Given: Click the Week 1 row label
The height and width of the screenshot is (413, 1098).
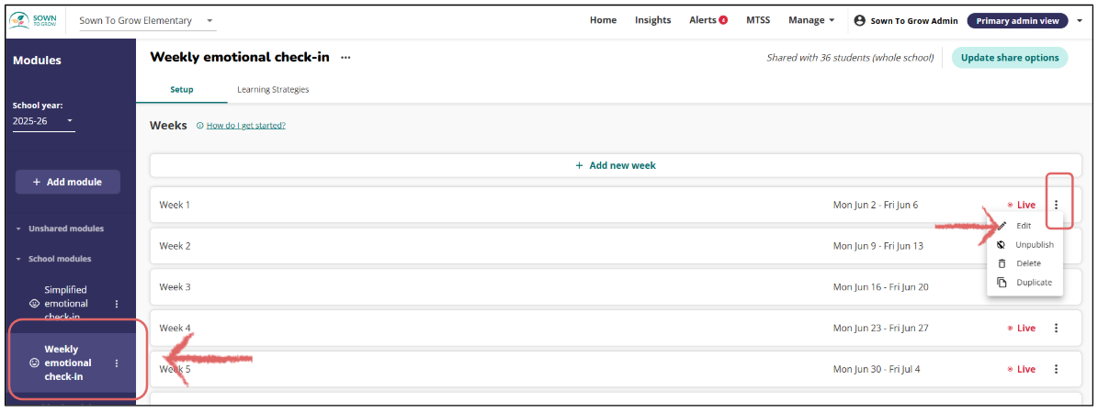Looking at the screenshot, I should tap(175, 205).
